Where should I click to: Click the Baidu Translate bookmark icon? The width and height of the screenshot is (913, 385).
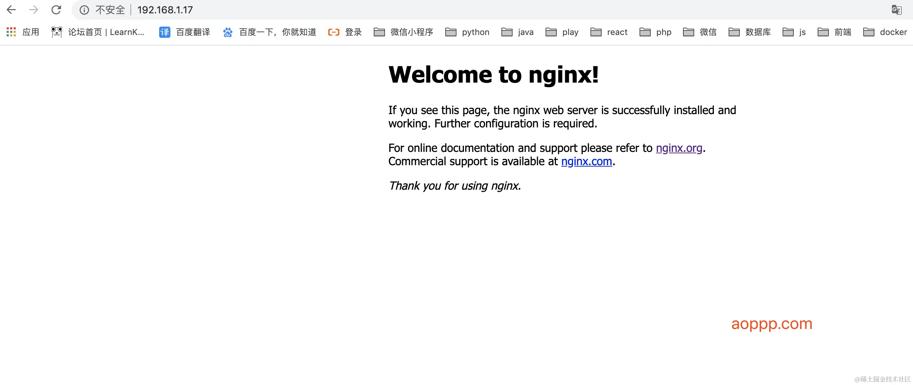pos(164,32)
